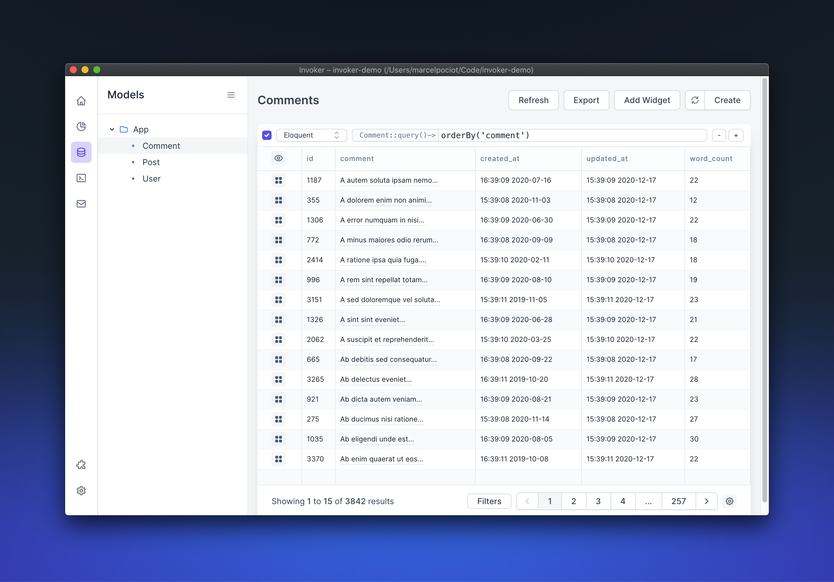834x582 pixels.
Task: Open row actions for id 1035
Action: pyautogui.click(x=279, y=439)
